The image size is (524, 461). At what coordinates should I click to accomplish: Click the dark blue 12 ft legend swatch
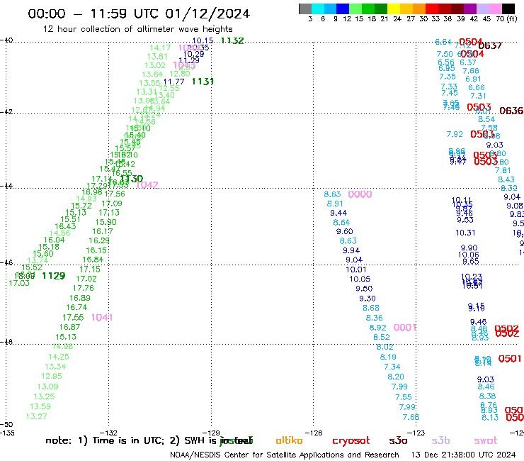(x=343, y=9)
